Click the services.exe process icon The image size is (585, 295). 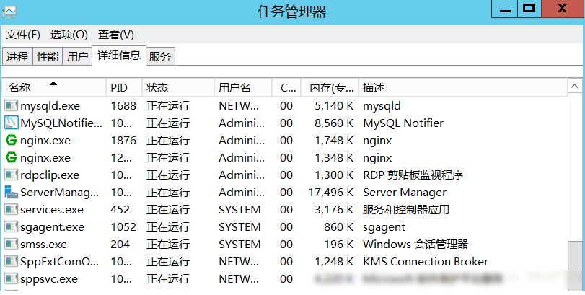[12, 210]
